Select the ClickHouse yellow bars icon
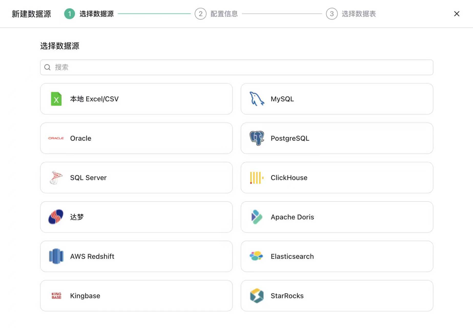 point(256,178)
